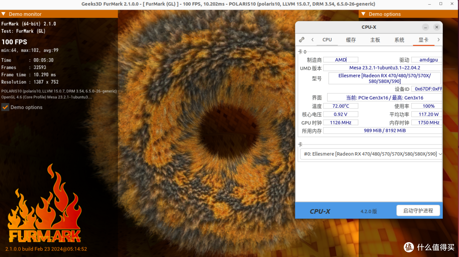Click the CPU-X window title bar

(x=368, y=27)
